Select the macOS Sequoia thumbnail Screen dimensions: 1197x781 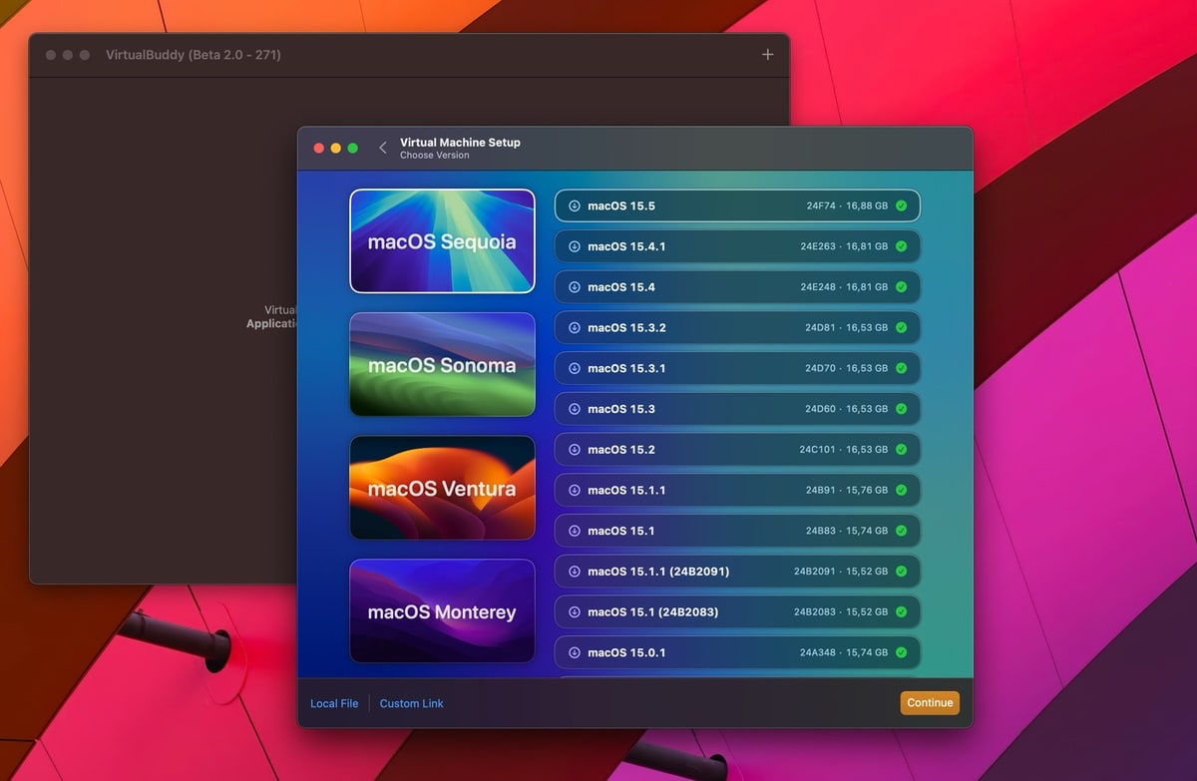[442, 241]
